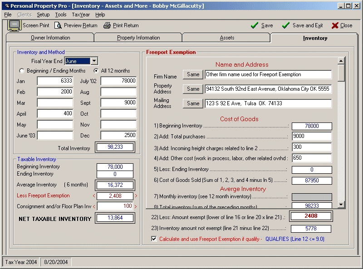Viewport: 363px width, 269px height.
Task: Click the Screen Print label
Action: coord(36,25)
